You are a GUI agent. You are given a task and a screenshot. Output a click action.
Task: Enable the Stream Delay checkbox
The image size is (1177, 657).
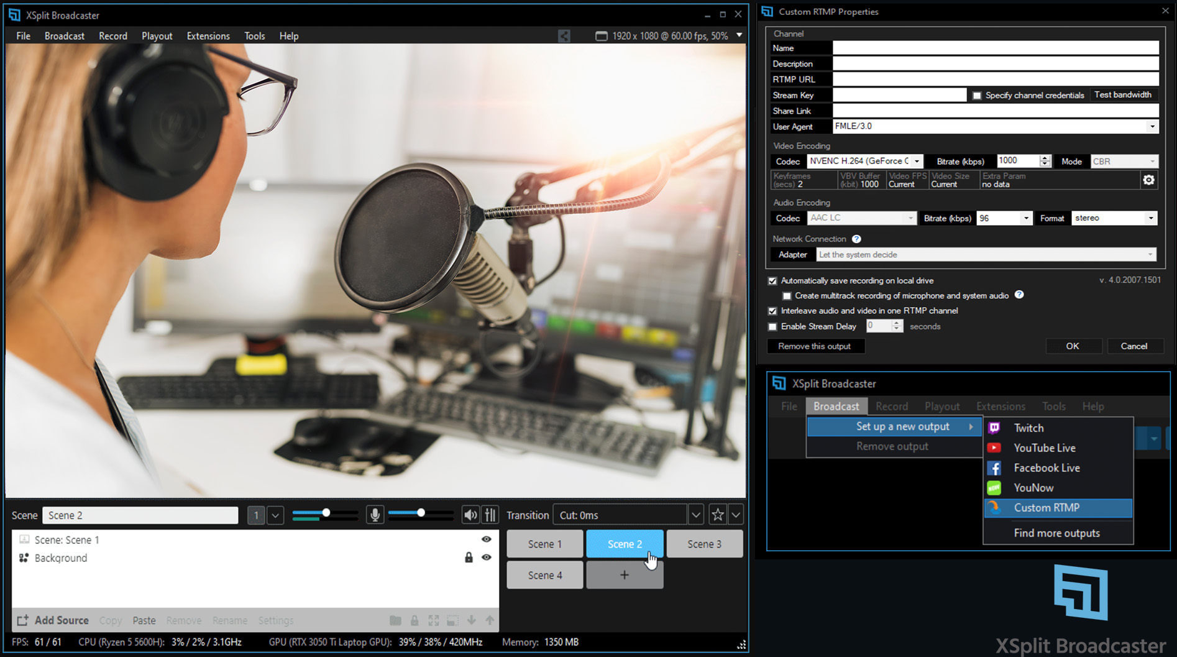point(772,326)
